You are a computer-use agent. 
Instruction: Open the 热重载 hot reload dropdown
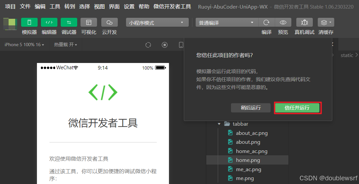click(65, 45)
